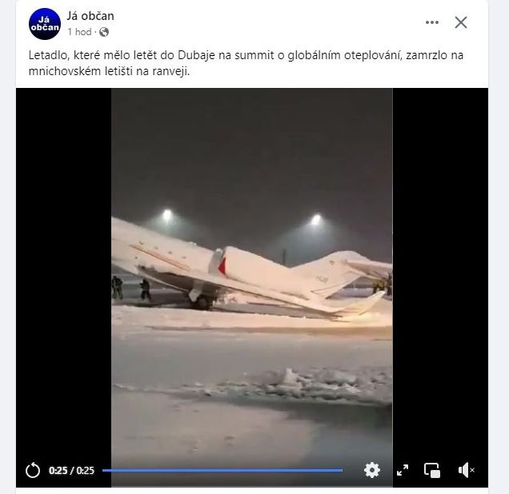This screenshot has height=494, width=509.
Task: Open picture-in-picture mini player
Action: pos(432,470)
